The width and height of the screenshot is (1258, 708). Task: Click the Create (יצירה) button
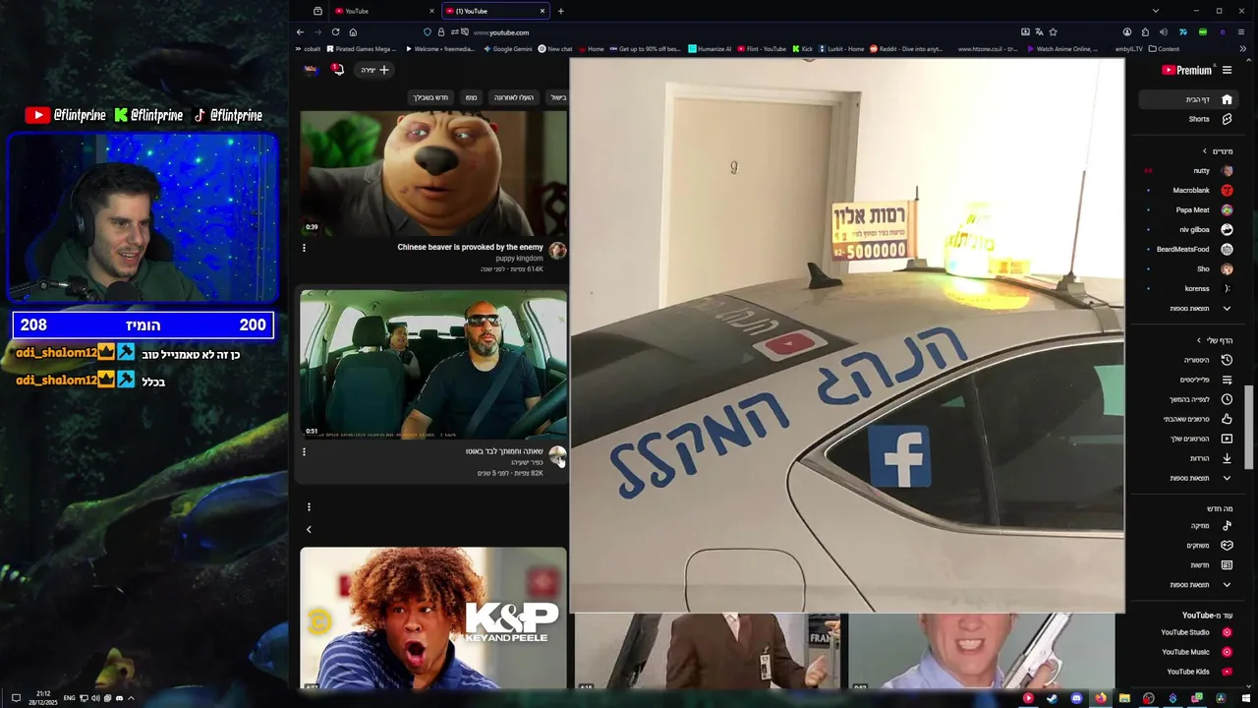[x=374, y=70]
